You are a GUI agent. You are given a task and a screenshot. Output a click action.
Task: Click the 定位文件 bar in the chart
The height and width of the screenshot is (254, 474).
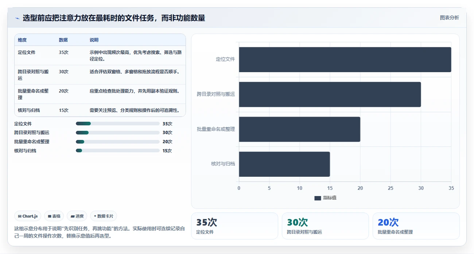[x=345, y=59]
